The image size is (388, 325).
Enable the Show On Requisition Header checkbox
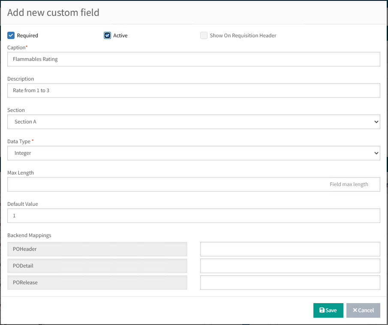click(204, 35)
